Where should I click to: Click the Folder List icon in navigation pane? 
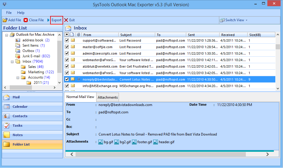tap(7, 144)
